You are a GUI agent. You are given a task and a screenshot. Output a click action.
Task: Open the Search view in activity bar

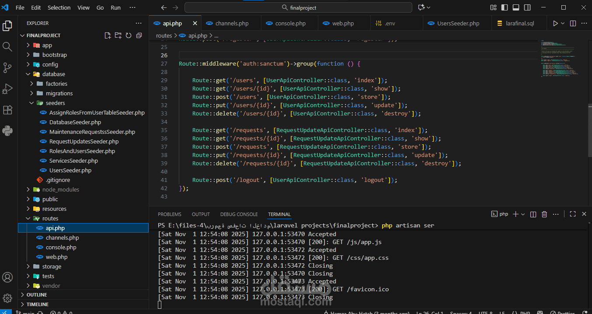pos(7,47)
